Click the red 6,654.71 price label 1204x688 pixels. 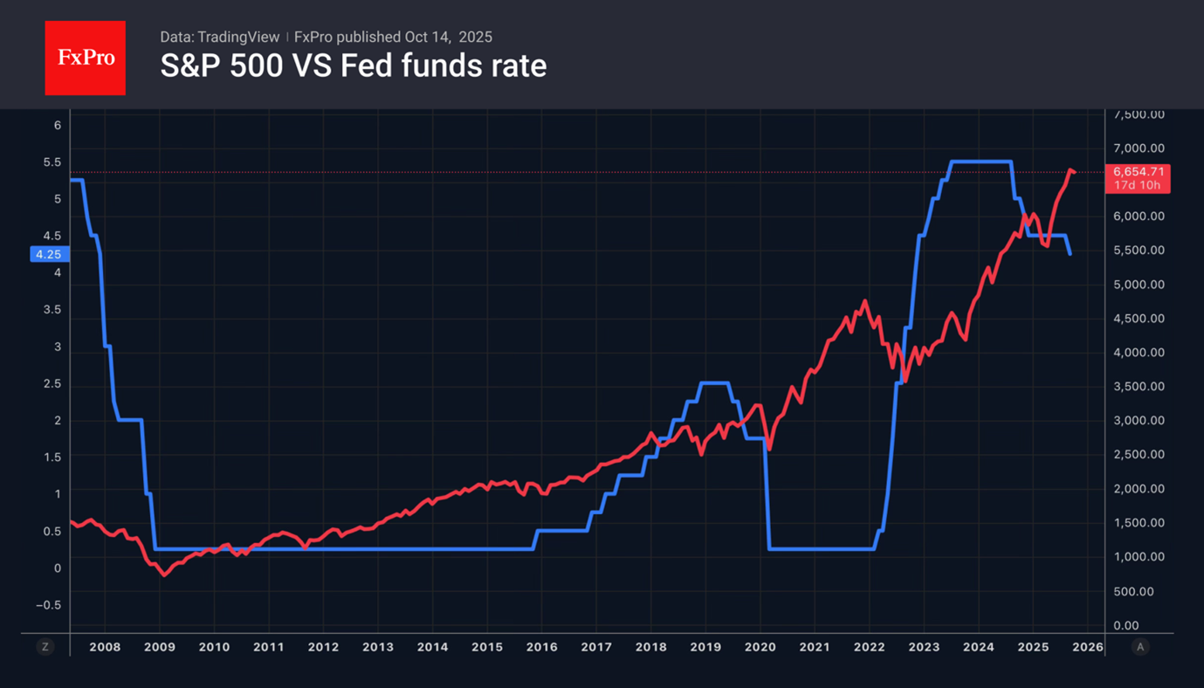(x=1137, y=172)
